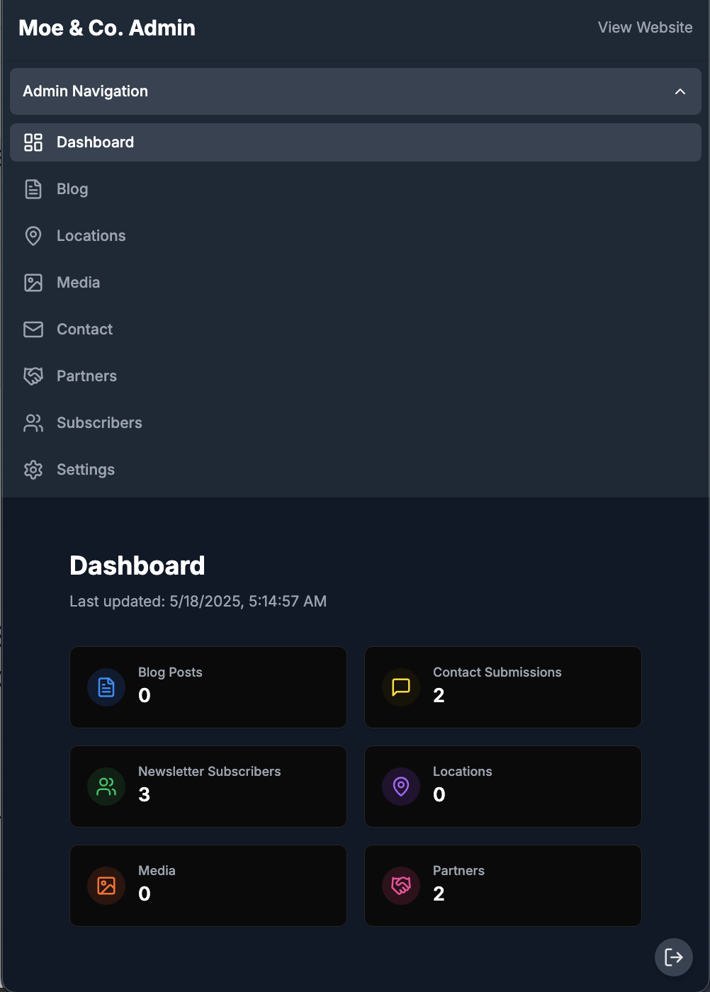Open the Media stat card
710x992 pixels.
pyautogui.click(x=208, y=886)
